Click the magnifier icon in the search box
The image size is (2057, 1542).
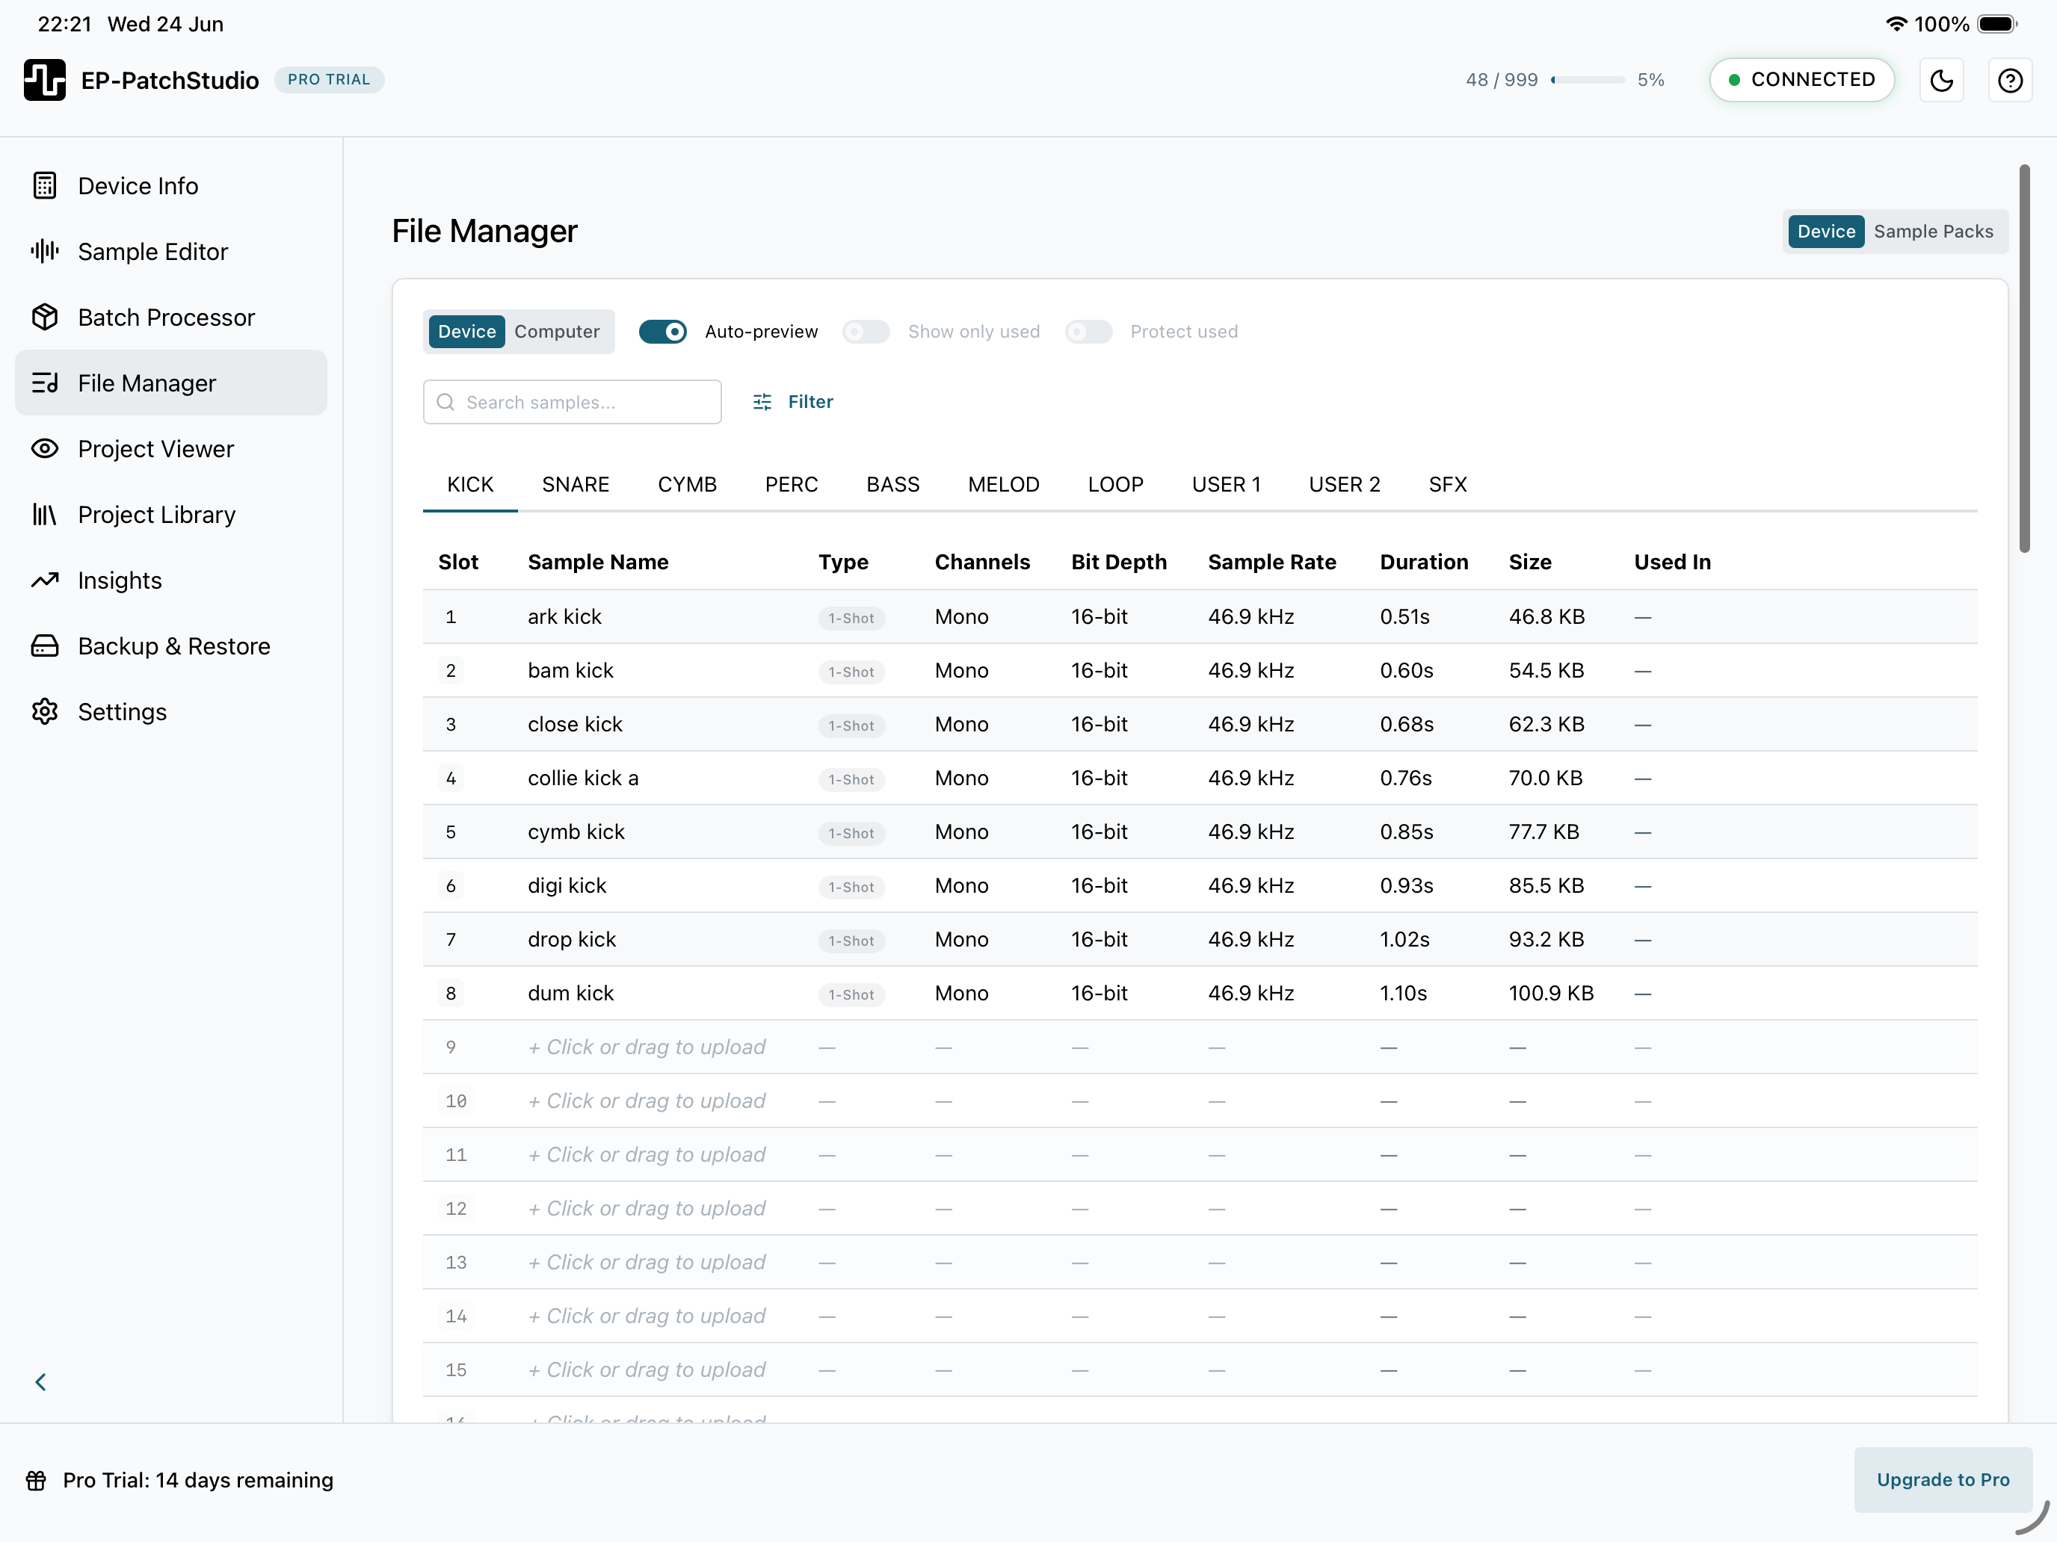click(x=446, y=401)
